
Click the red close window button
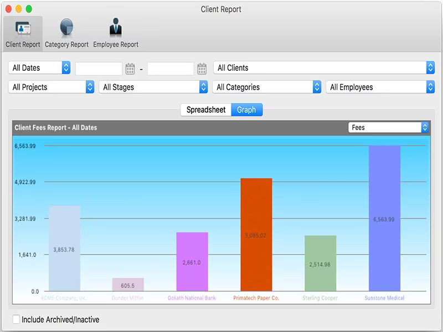pyautogui.click(x=8, y=9)
